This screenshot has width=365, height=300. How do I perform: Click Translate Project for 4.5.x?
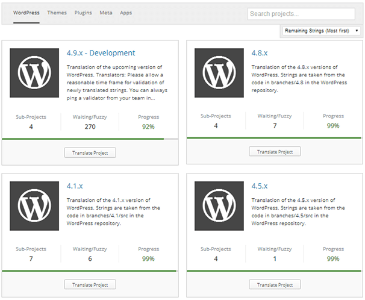tap(275, 285)
